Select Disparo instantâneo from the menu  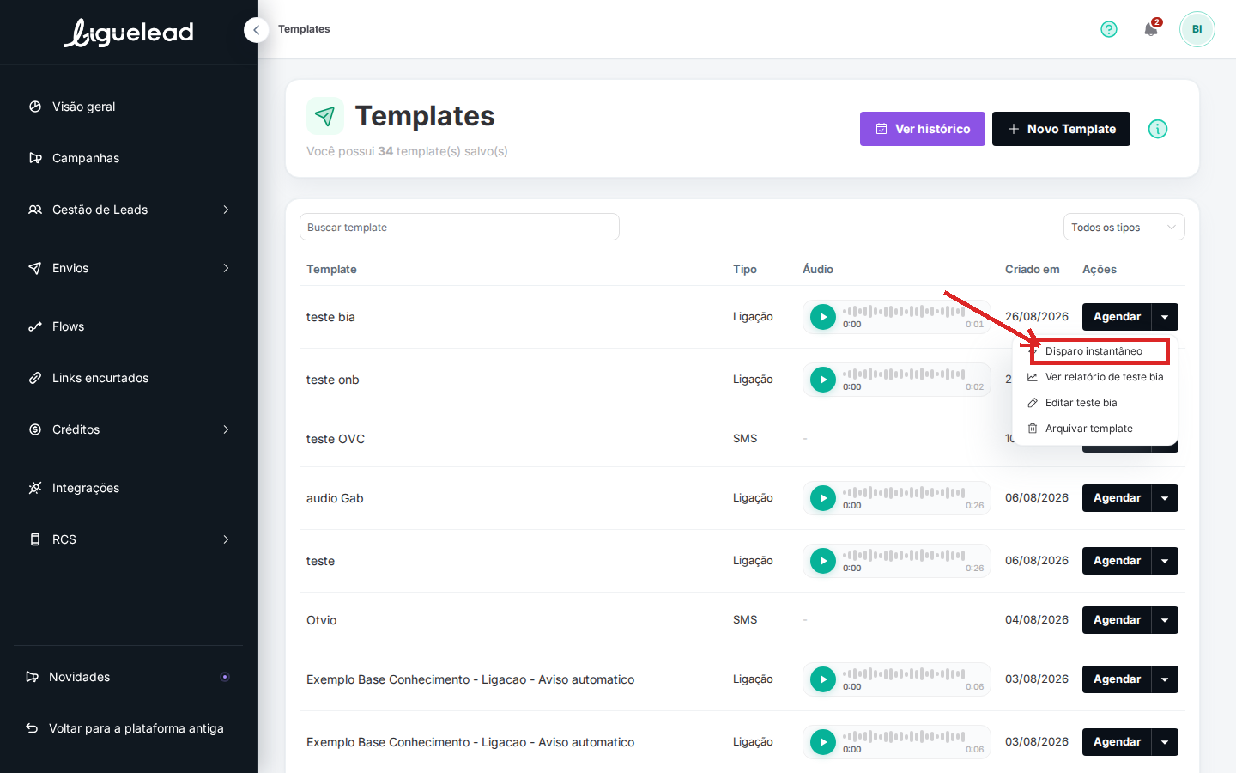coord(1095,351)
